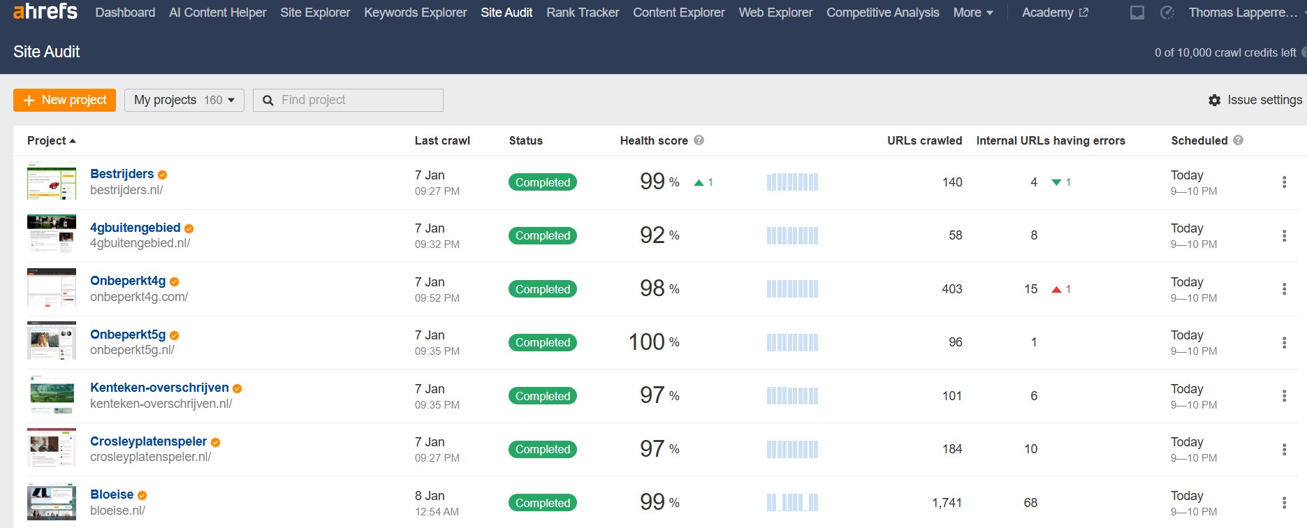Click verified badge next to Bloeise

click(x=142, y=495)
